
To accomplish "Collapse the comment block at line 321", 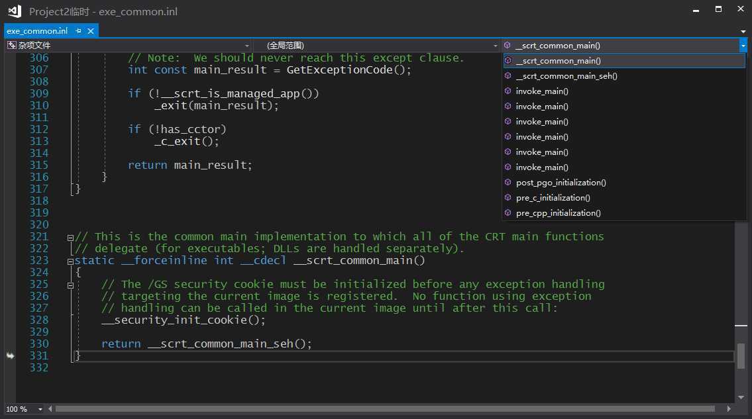I will pos(70,238).
